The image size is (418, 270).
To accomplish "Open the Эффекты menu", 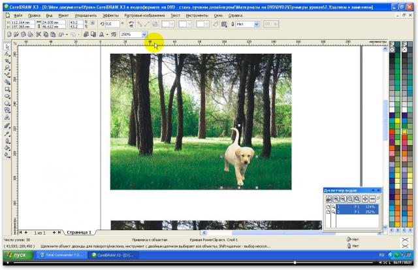I will pyautogui.click(x=110, y=14).
